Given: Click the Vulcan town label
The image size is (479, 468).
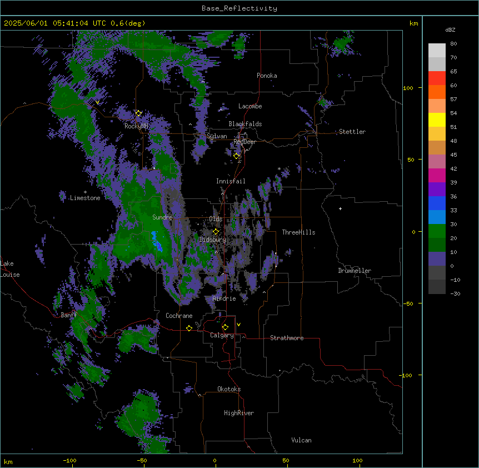Looking at the screenshot, I should [302, 440].
